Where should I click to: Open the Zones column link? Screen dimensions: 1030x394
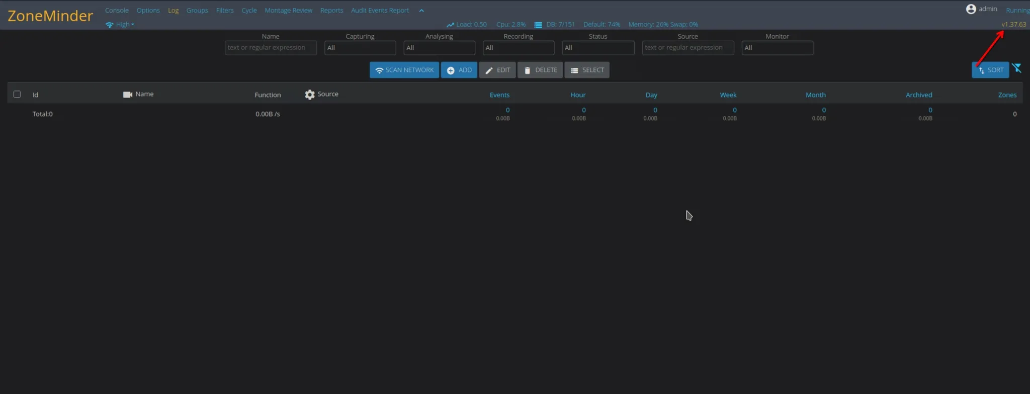(1007, 94)
